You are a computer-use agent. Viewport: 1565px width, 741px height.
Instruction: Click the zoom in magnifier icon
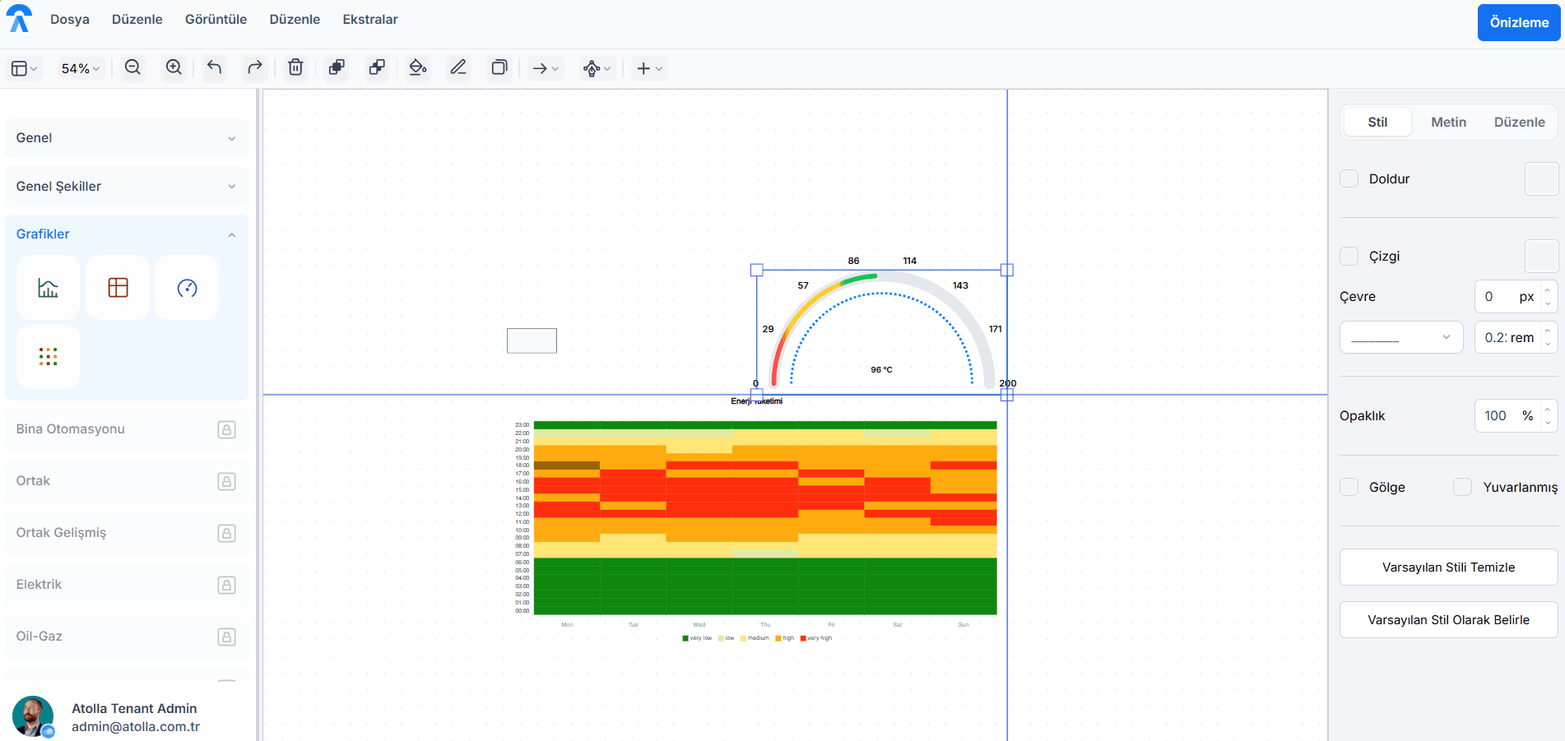tap(174, 67)
